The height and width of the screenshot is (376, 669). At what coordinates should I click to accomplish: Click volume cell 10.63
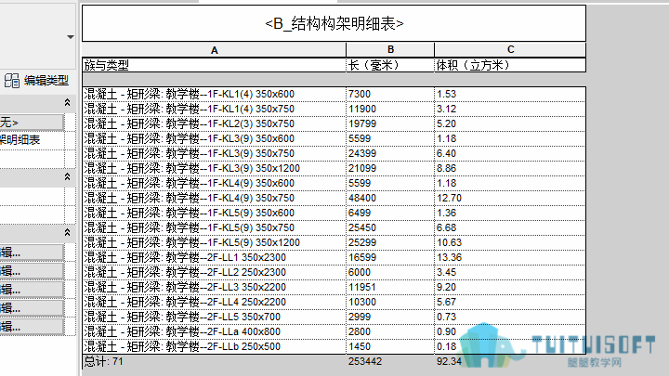tap(510, 242)
